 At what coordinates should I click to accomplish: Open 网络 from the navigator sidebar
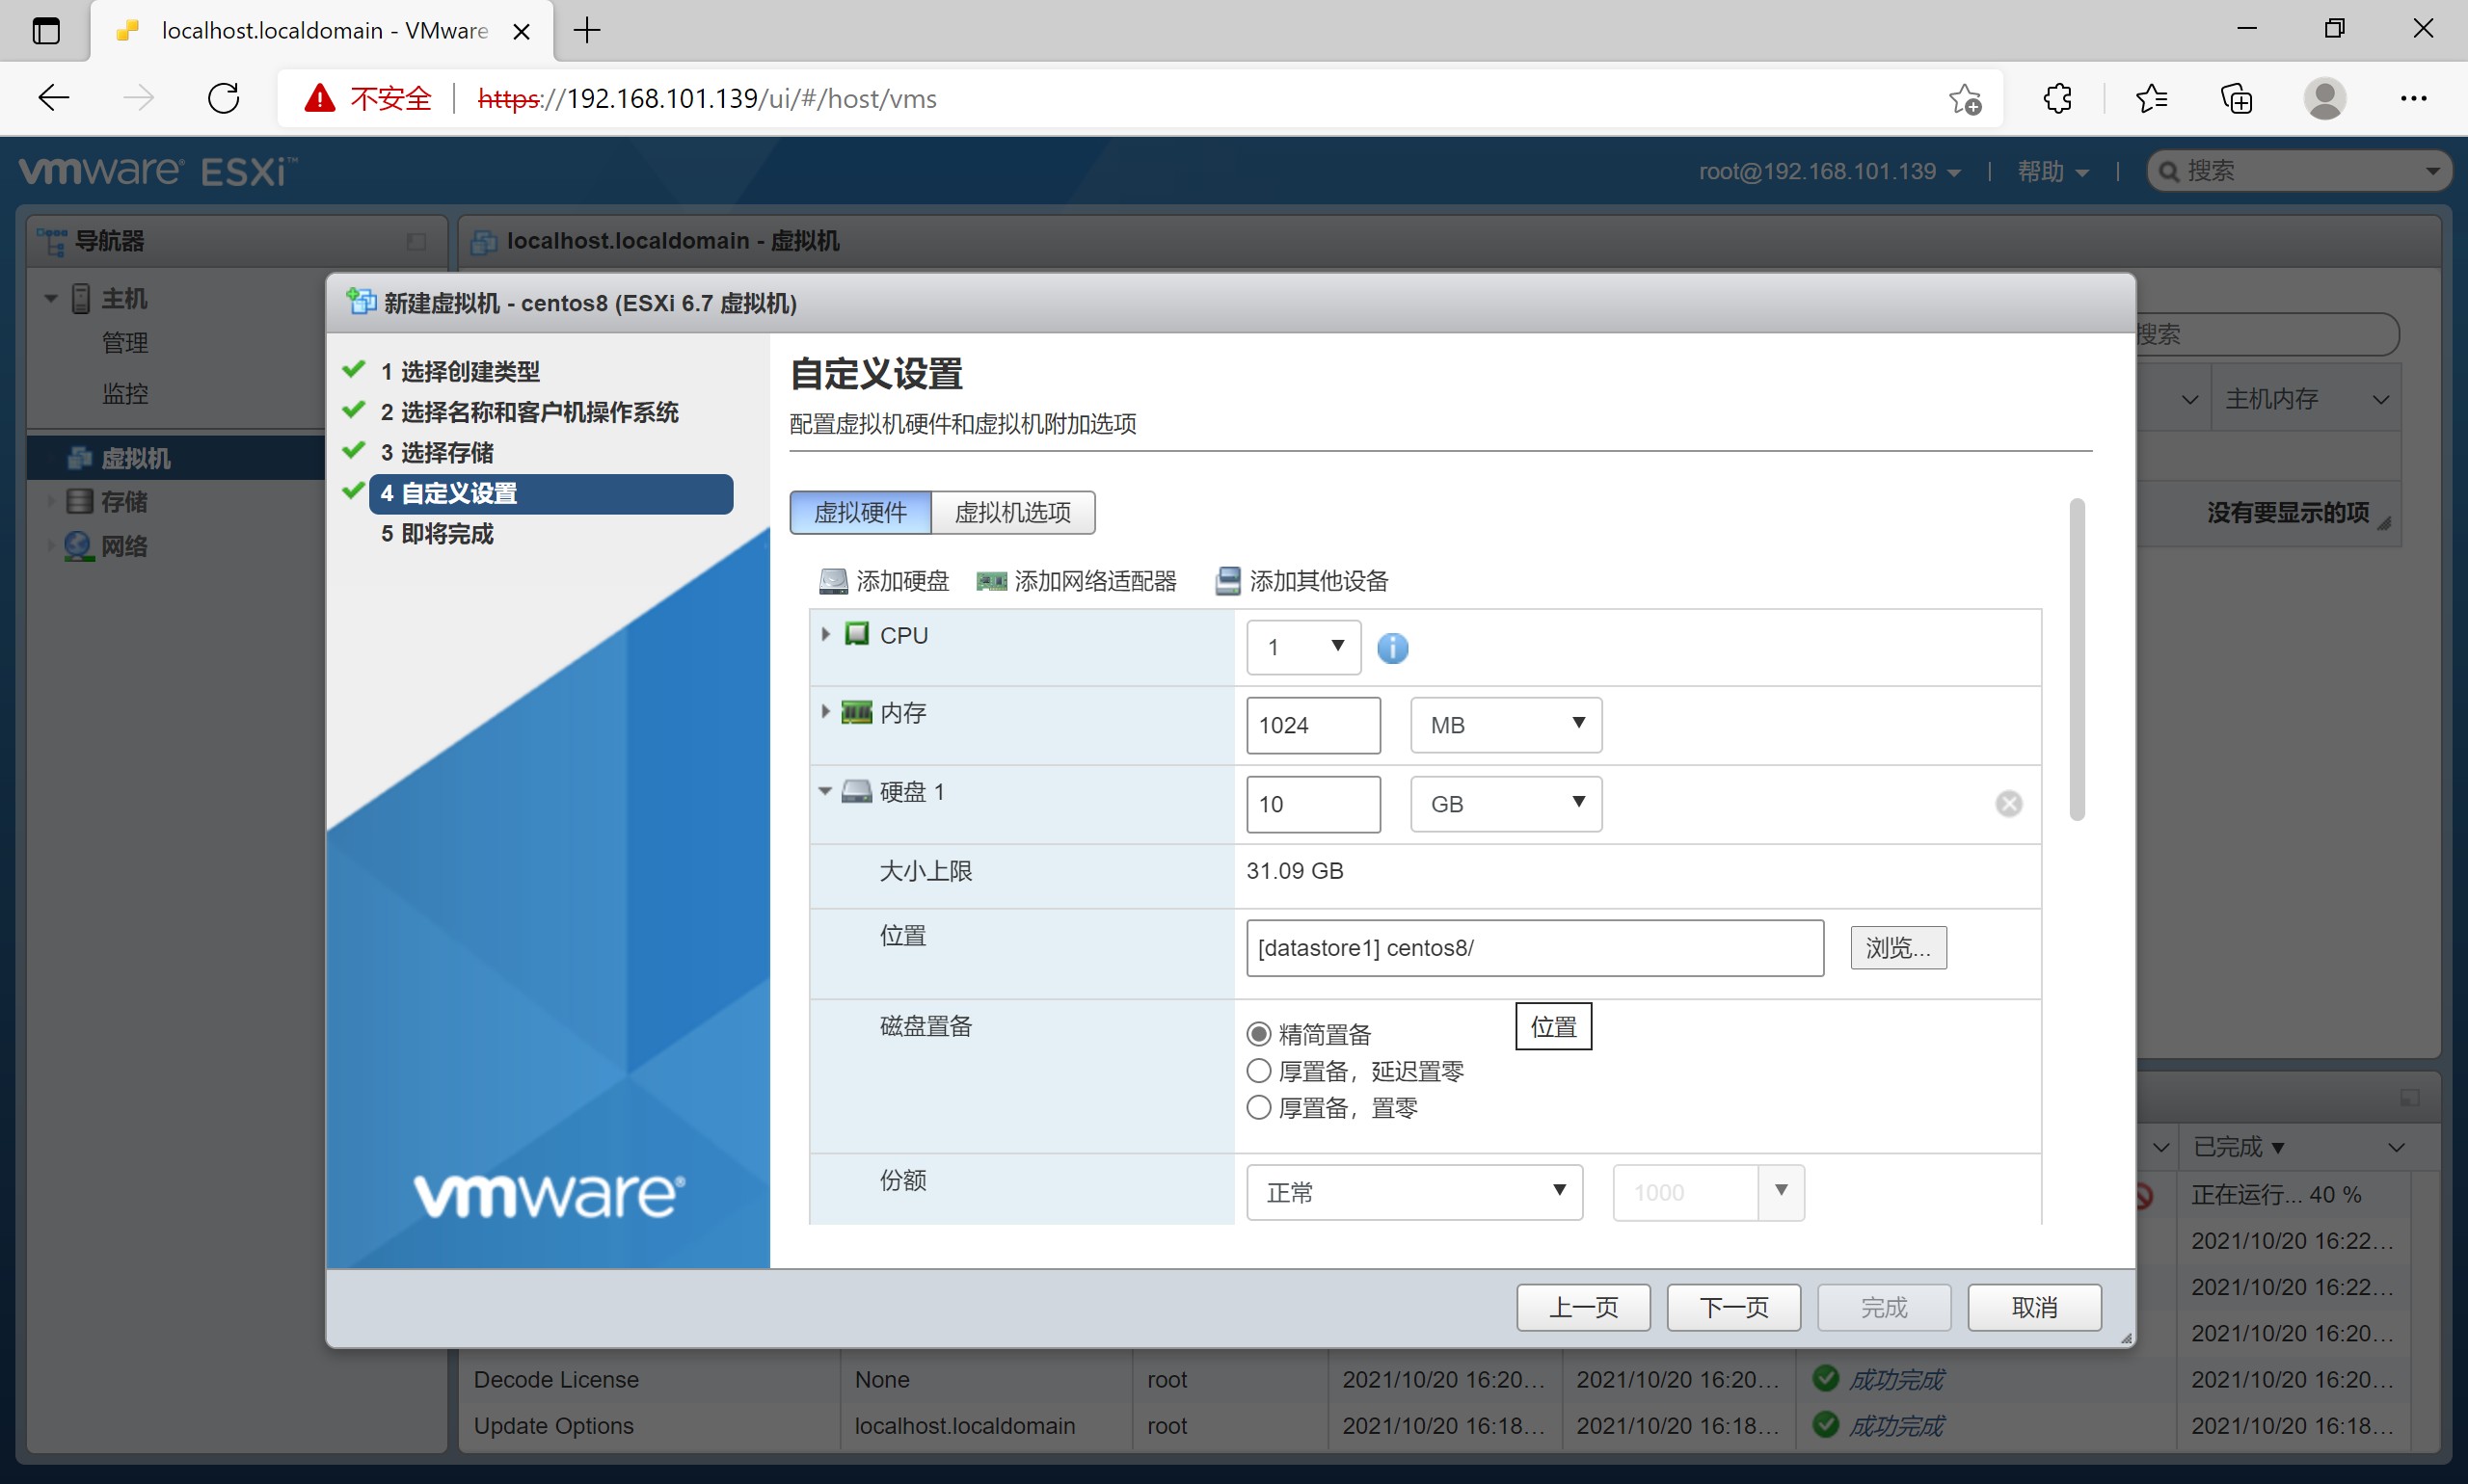pyautogui.click(x=125, y=546)
